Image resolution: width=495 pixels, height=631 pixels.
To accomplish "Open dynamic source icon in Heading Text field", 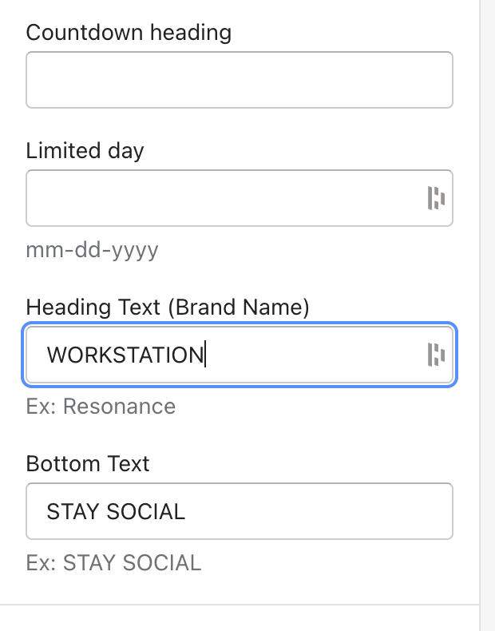I will (x=436, y=355).
